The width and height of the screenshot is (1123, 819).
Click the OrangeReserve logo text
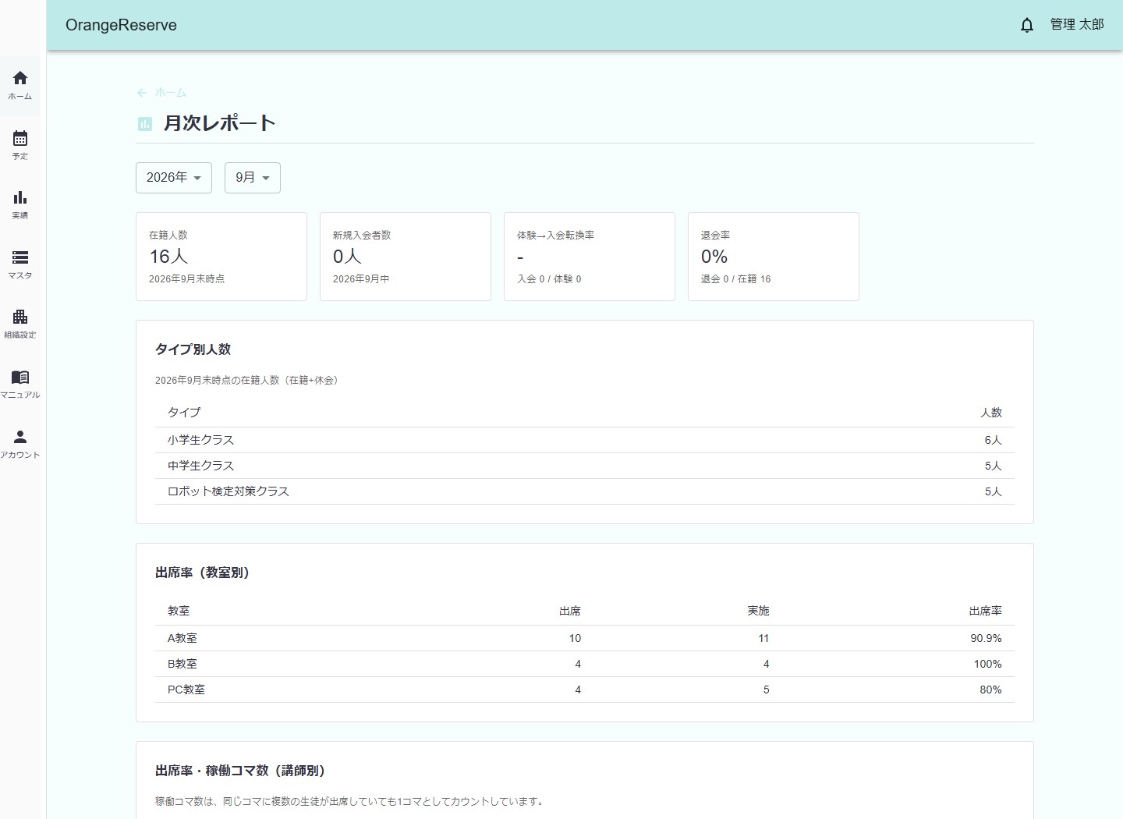(121, 25)
